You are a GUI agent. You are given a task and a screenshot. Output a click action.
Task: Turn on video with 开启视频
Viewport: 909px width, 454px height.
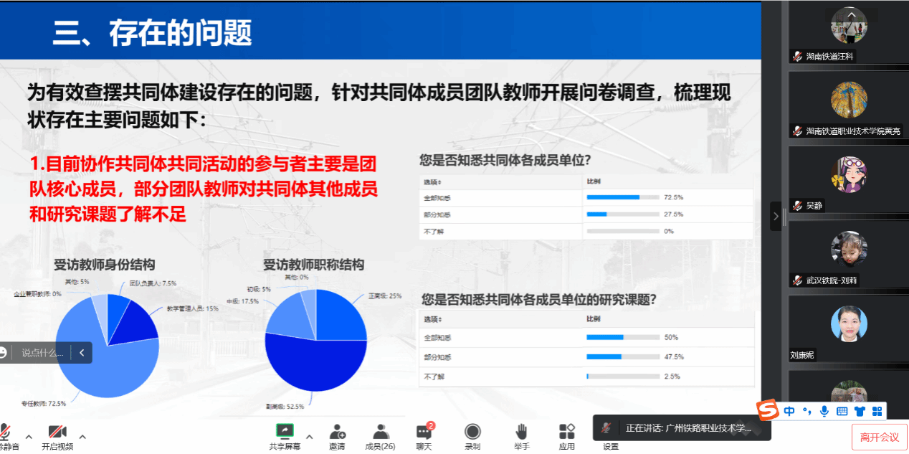click(x=57, y=435)
